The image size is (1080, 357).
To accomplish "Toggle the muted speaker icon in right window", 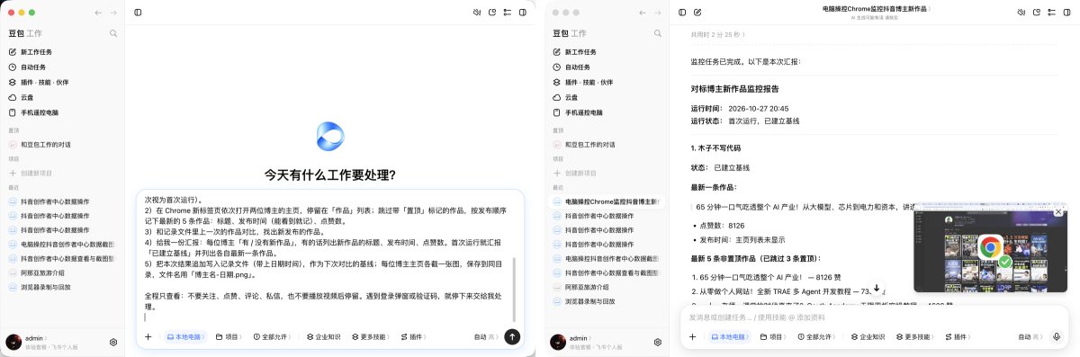I will 1021,13.
